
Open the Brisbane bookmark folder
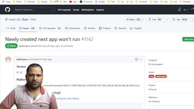[x=185, y=2]
